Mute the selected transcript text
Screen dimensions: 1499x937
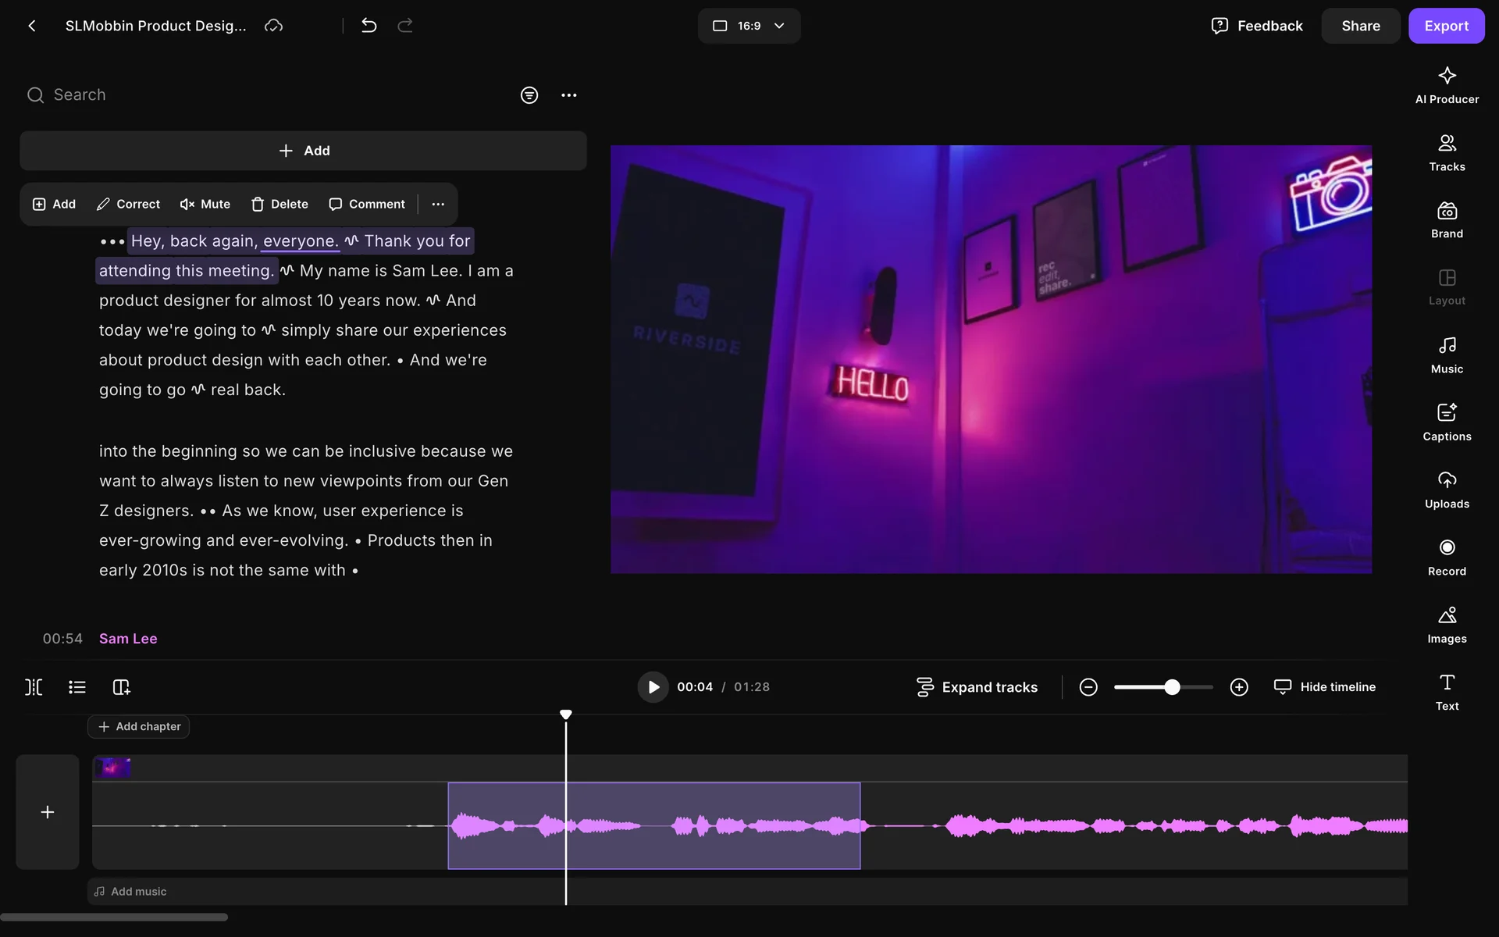coord(205,204)
